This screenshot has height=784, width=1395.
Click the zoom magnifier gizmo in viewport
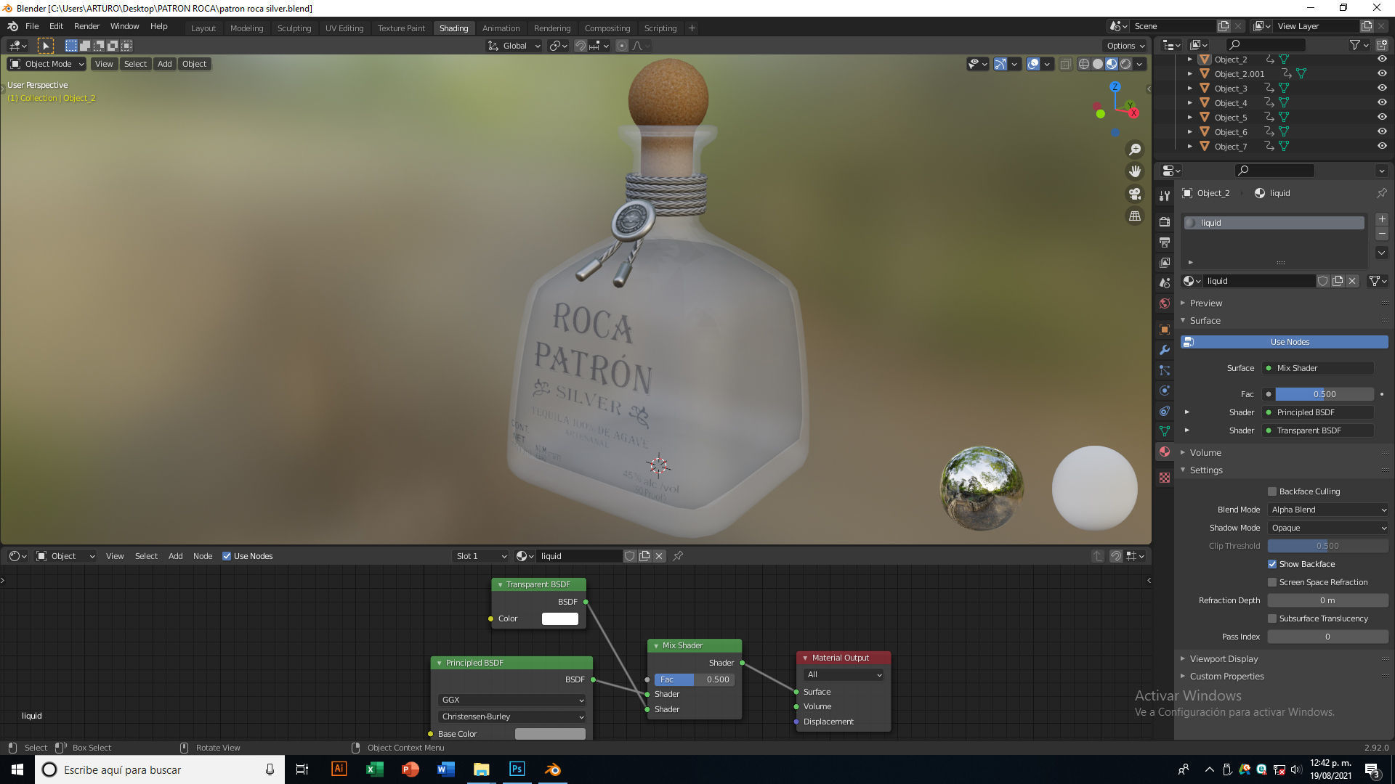(1134, 150)
